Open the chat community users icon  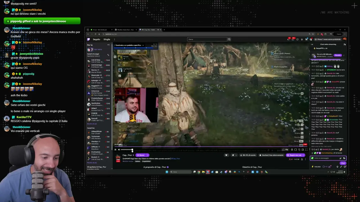pos(345,44)
